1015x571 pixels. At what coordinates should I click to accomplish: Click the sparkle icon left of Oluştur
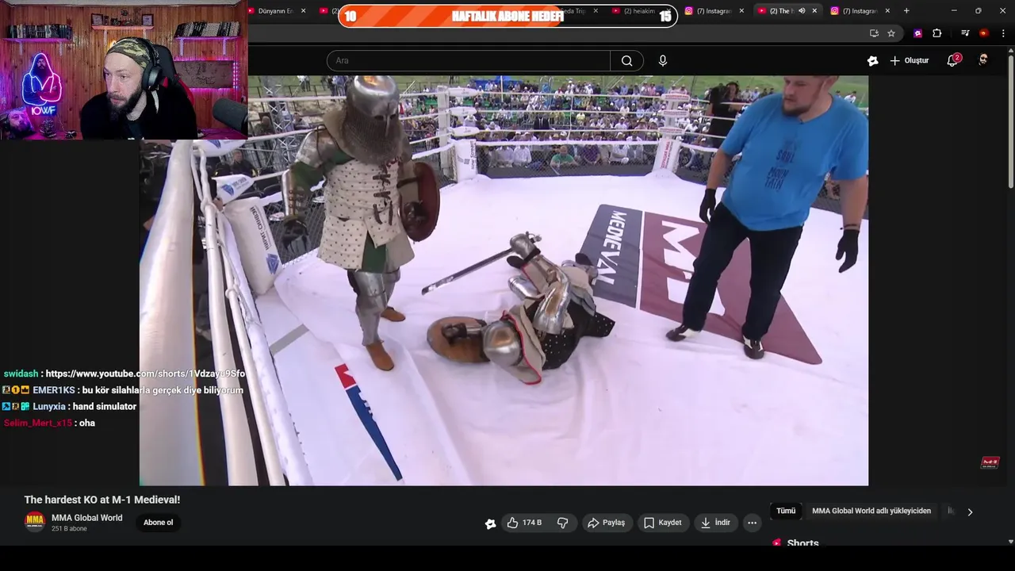point(872,60)
